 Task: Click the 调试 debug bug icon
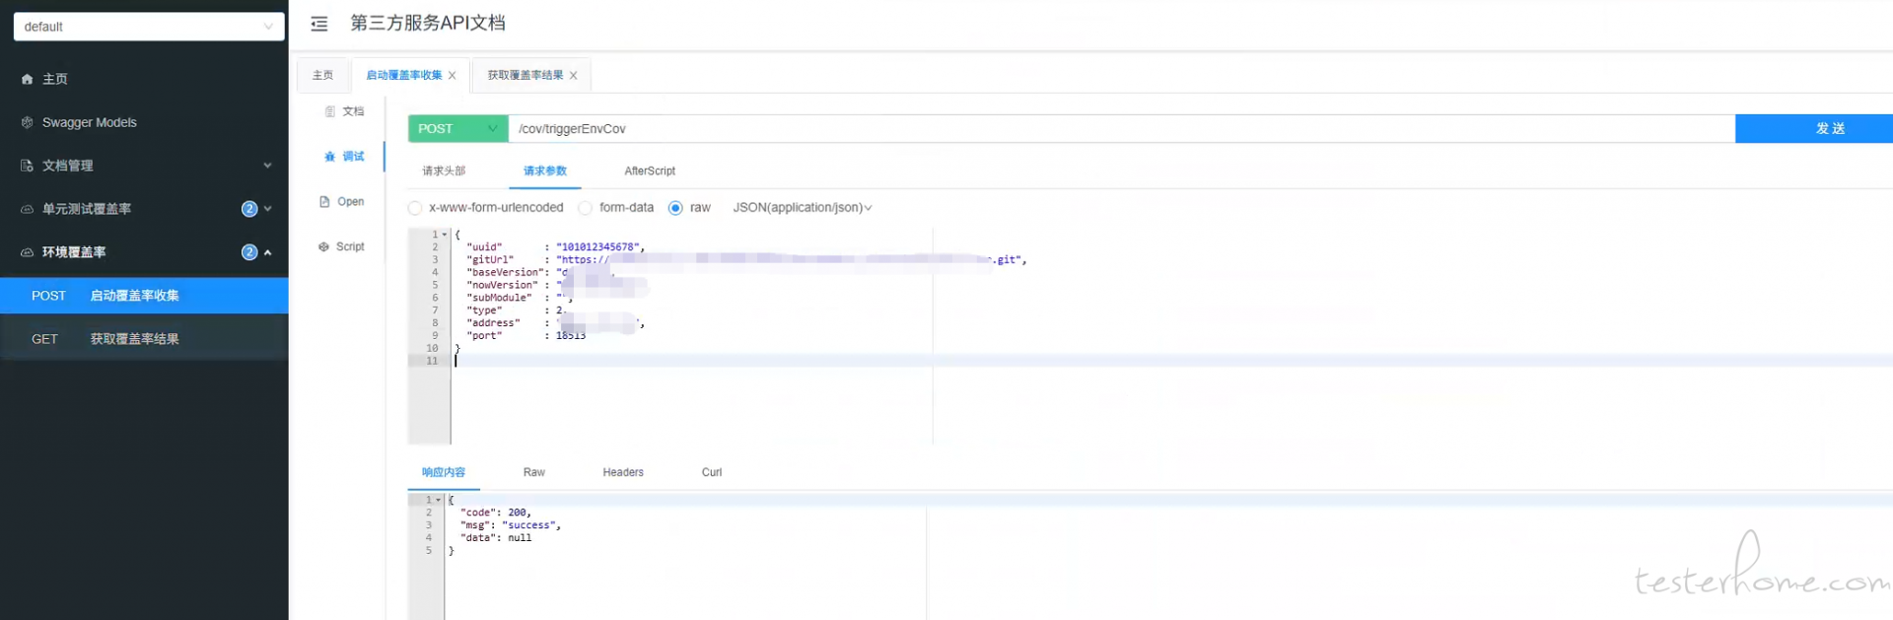click(329, 157)
